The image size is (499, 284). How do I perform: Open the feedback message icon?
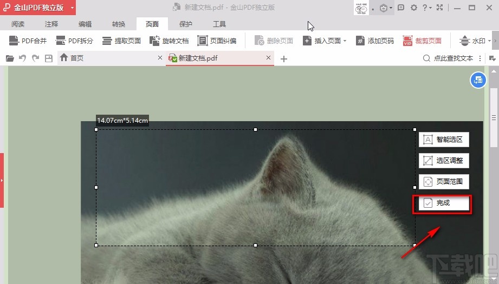(401, 8)
